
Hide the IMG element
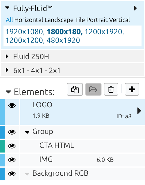pos(12,160)
